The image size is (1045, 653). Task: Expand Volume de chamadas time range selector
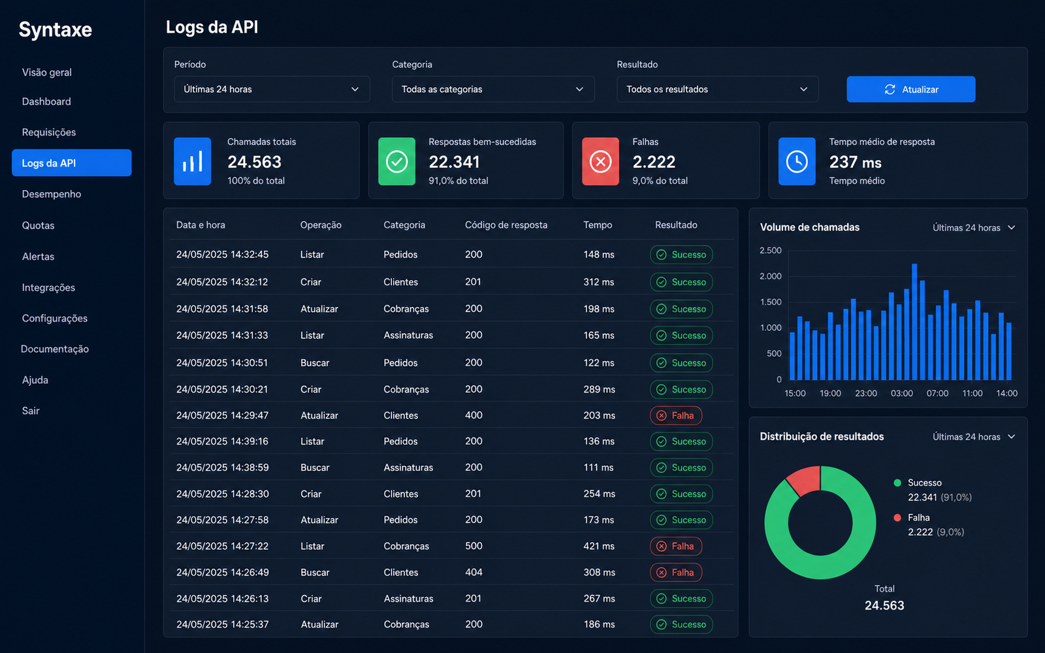coord(974,228)
